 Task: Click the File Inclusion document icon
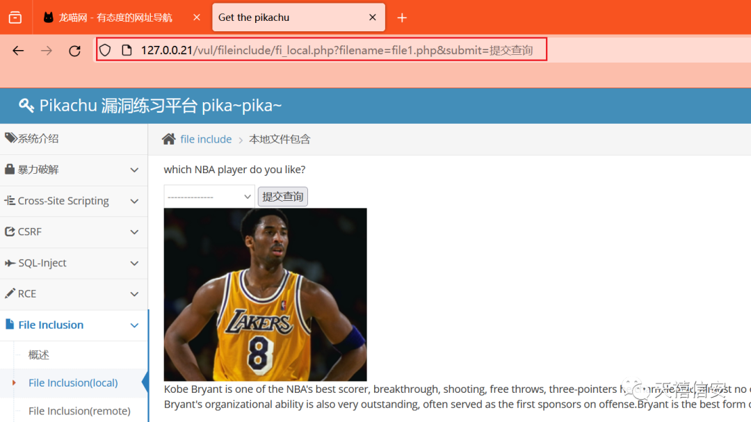[10, 324]
